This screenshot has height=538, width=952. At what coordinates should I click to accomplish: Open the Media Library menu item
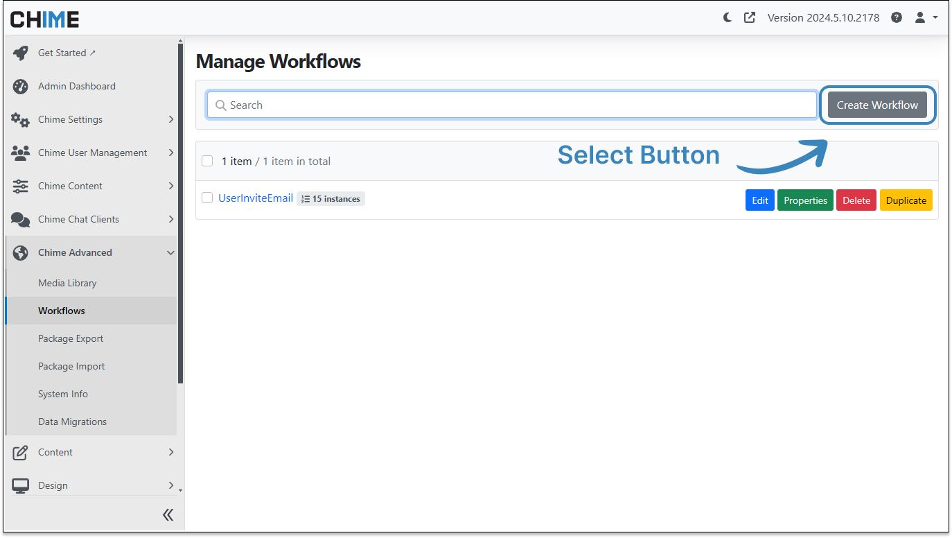(x=67, y=283)
